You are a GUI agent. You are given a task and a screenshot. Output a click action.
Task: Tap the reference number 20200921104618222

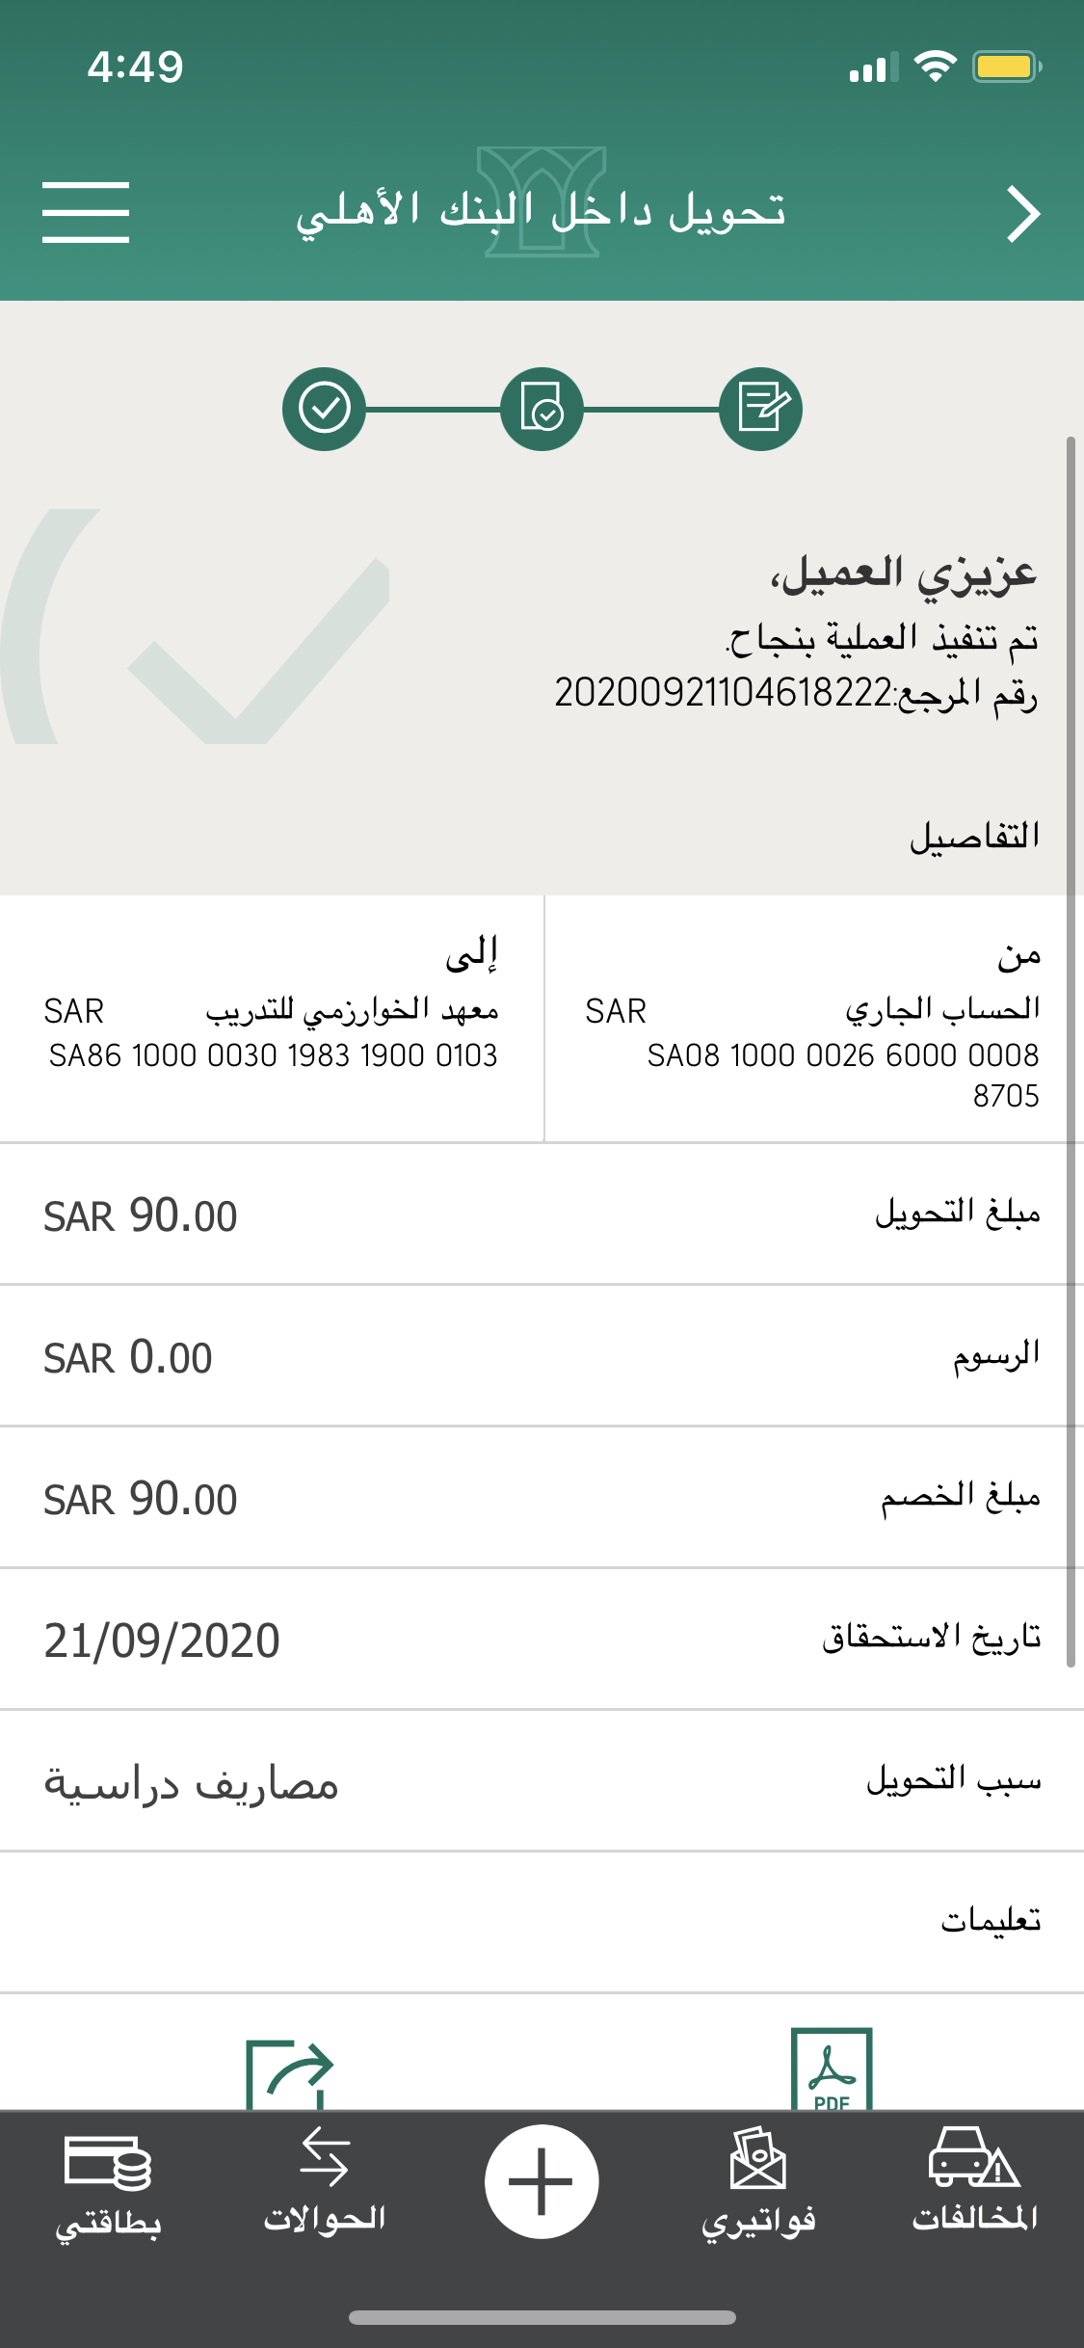[x=724, y=692]
